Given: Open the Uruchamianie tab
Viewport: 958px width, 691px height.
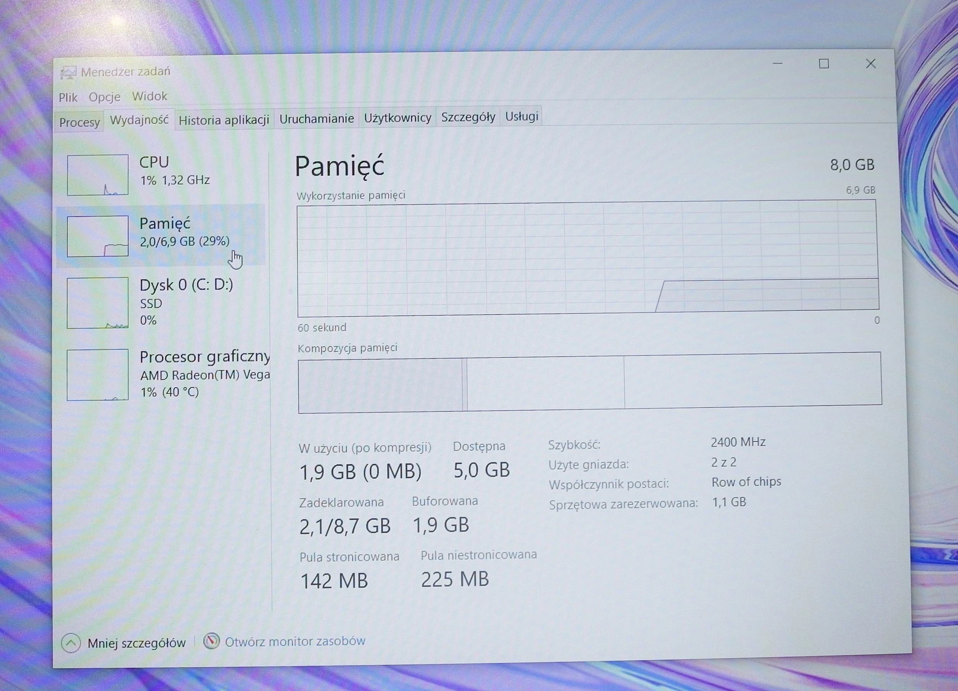Looking at the screenshot, I should [x=316, y=119].
